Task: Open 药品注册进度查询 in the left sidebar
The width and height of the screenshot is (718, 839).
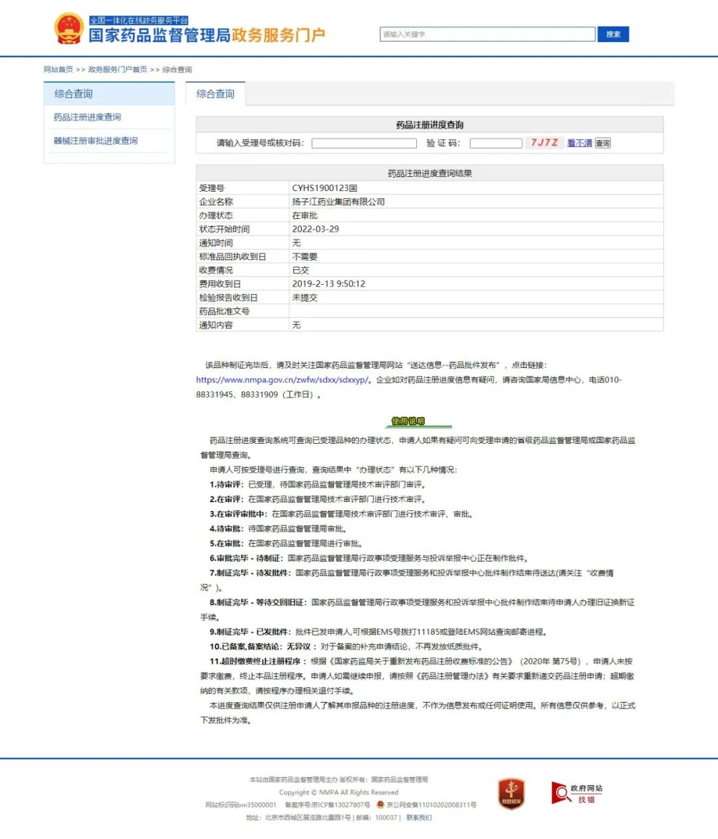Action: tap(87, 117)
